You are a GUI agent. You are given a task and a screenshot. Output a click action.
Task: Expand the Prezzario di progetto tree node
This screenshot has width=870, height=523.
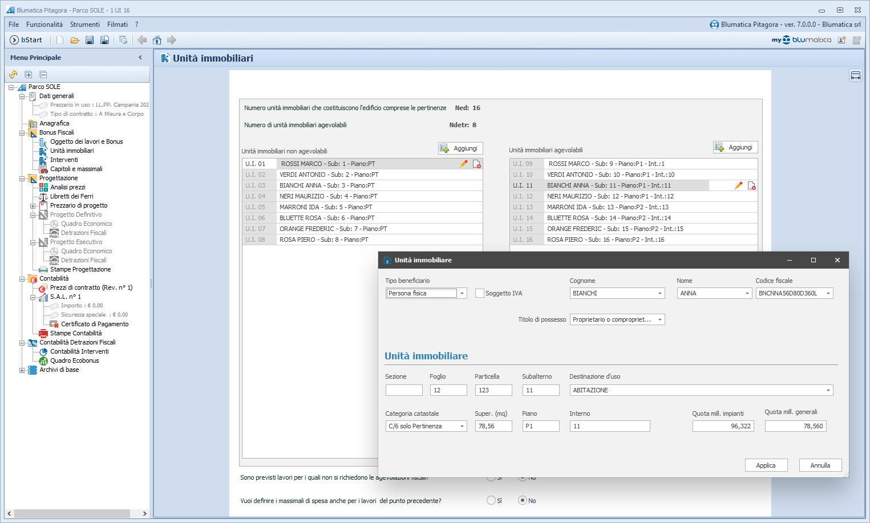click(x=33, y=206)
